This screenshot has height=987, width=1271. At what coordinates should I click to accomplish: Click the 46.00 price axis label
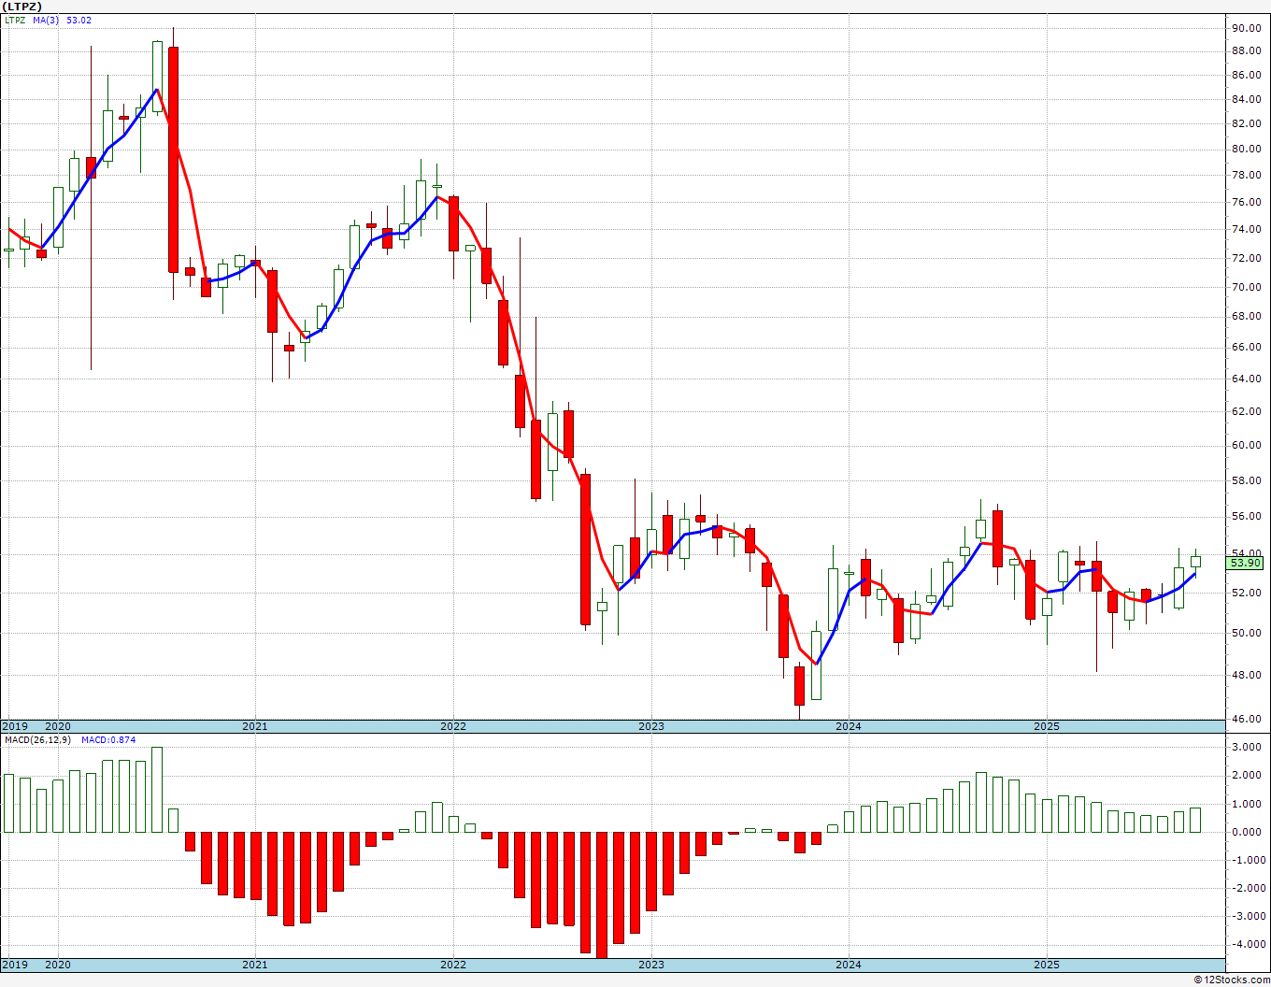pyautogui.click(x=1246, y=719)
